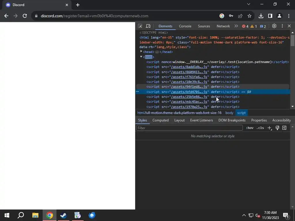The width and height of the screenshot is (295, 221).
Task: Open the Layout tab
Action: coord(179,120)
